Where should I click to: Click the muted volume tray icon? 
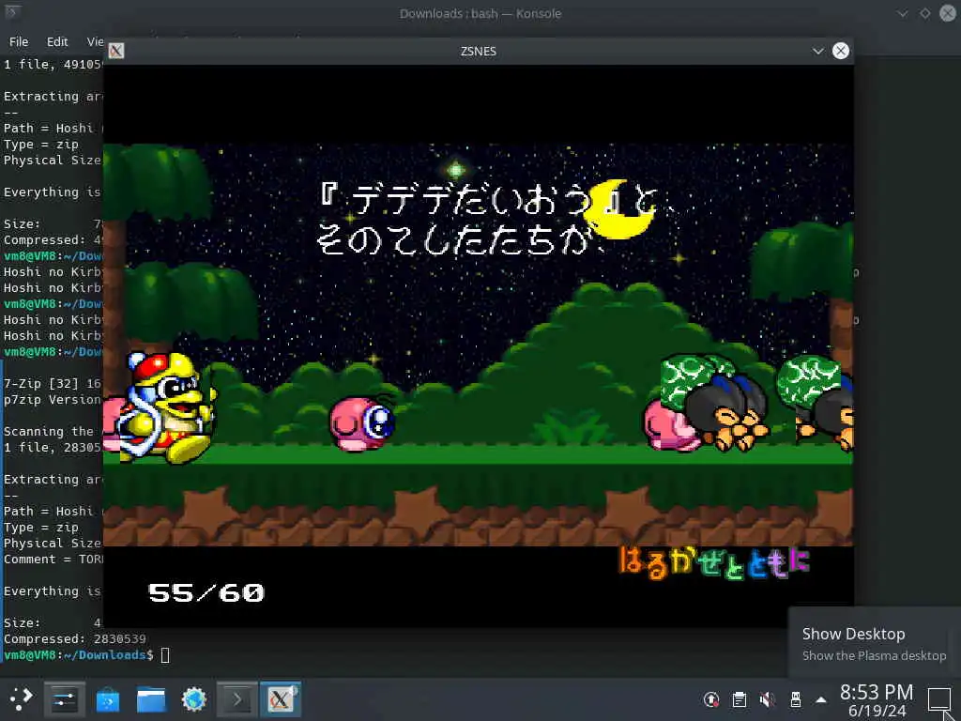point(768,698)
